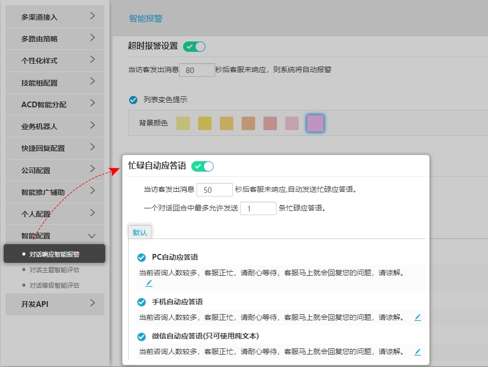Expand the 技能组配置 section

pyautogui.click(x=54, y=82)
